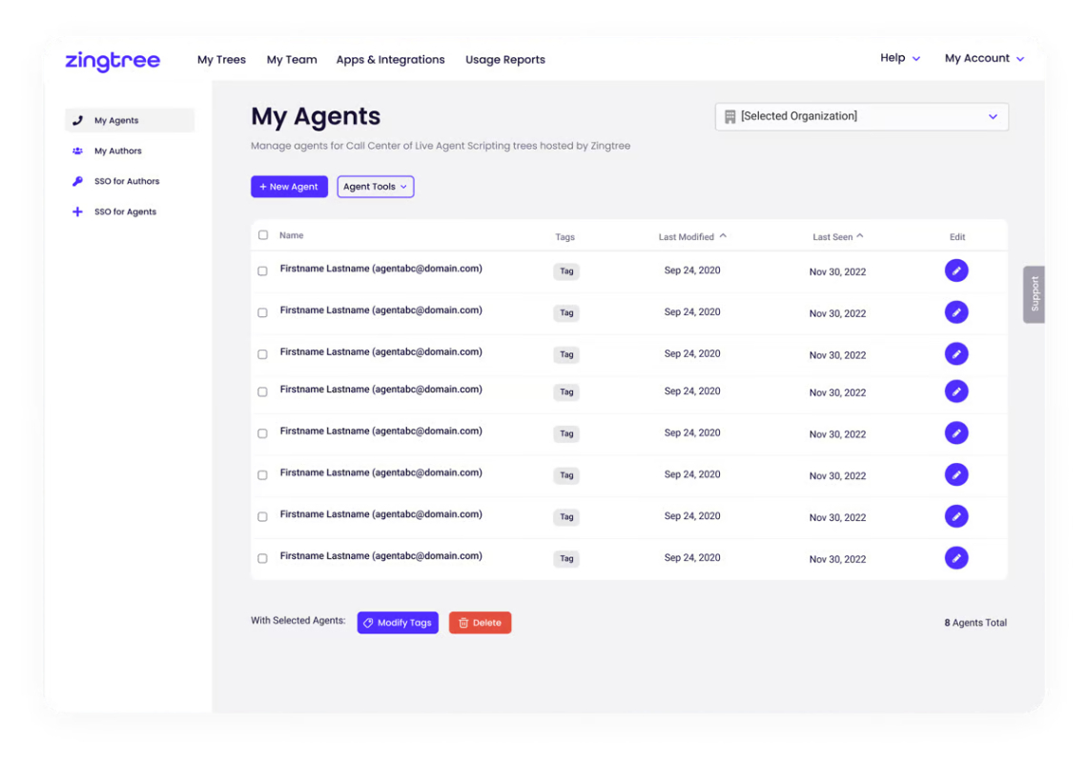The image size is (1088, 762).
Task: Open Usage Reports
Action: tap(505, 60)
